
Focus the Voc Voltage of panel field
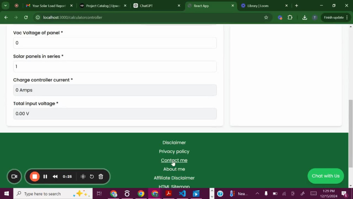(115, 43)
